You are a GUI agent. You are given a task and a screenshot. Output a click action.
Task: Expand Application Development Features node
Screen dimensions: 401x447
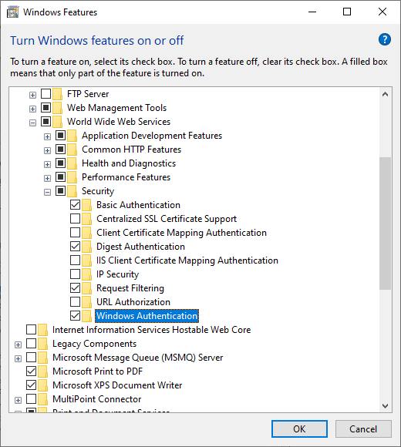pyautogui.click(x=47, y=137)
